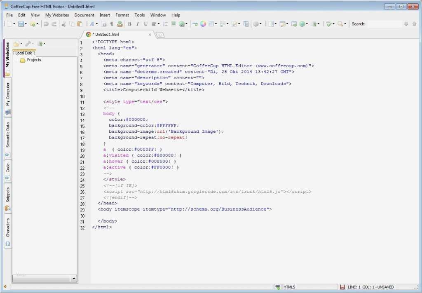The image size is (422, 293).
Task: Click into the Search input field
Action: (384, 24)
